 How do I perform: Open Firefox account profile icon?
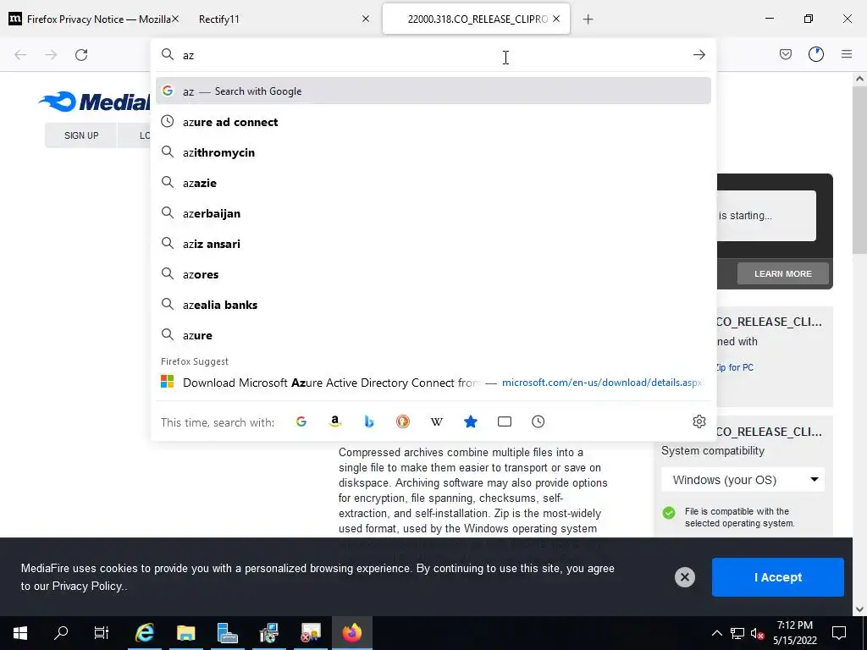tap(815, 54)
